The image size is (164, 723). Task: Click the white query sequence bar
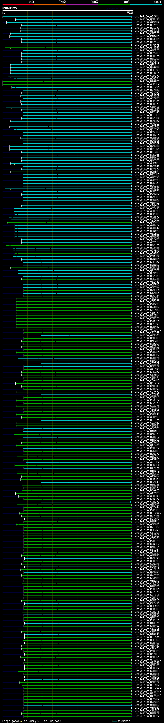68,10
